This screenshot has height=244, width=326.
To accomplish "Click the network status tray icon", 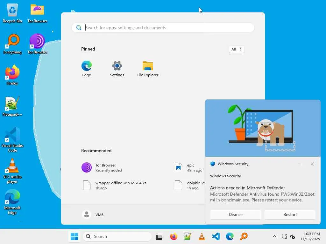I will tap(284, 236).
